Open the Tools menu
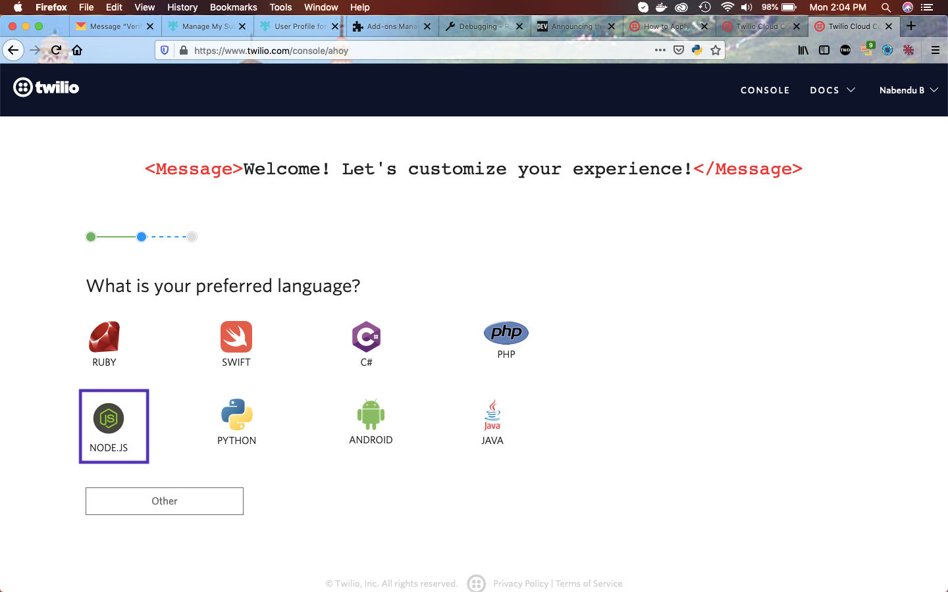Screen dimensions: 948x592 tap(280, 7)
